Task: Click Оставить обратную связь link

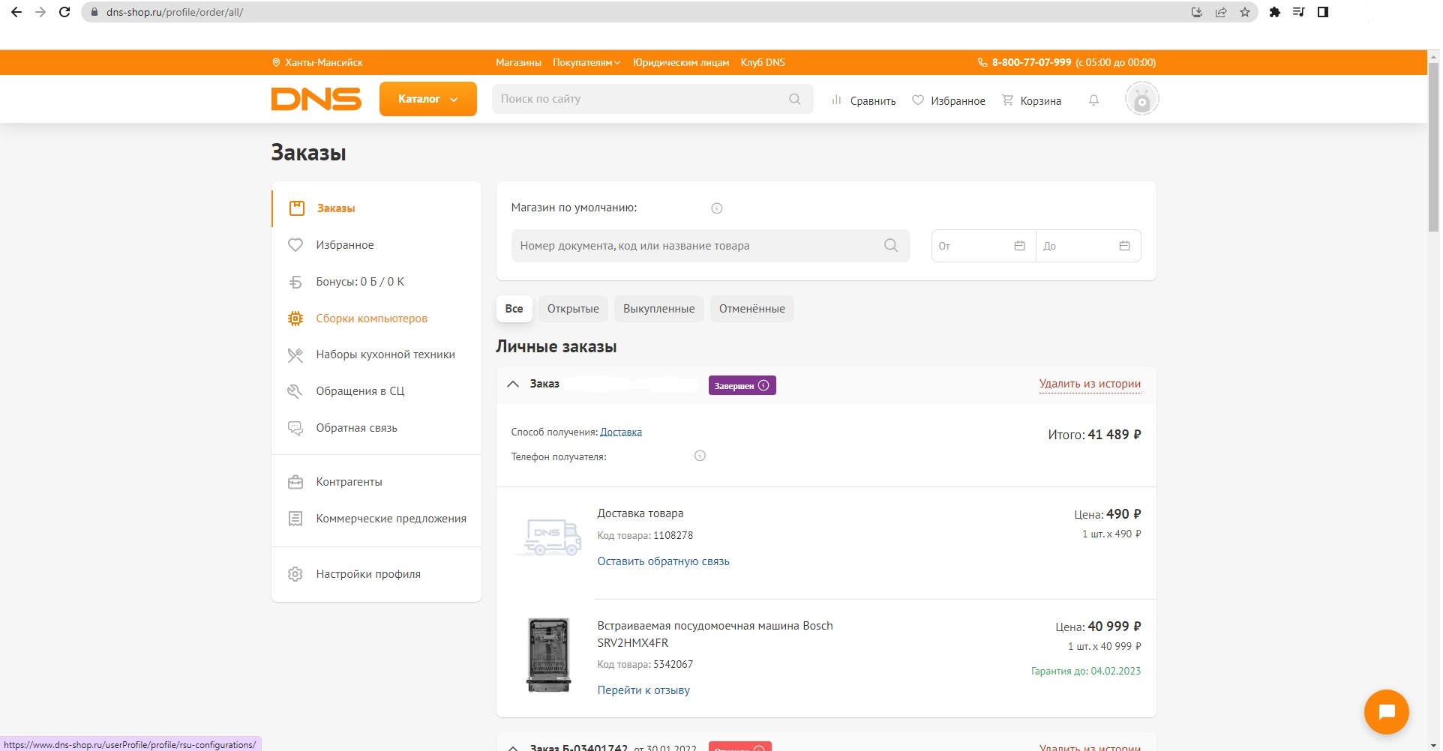Action: [x=663, y=561]
